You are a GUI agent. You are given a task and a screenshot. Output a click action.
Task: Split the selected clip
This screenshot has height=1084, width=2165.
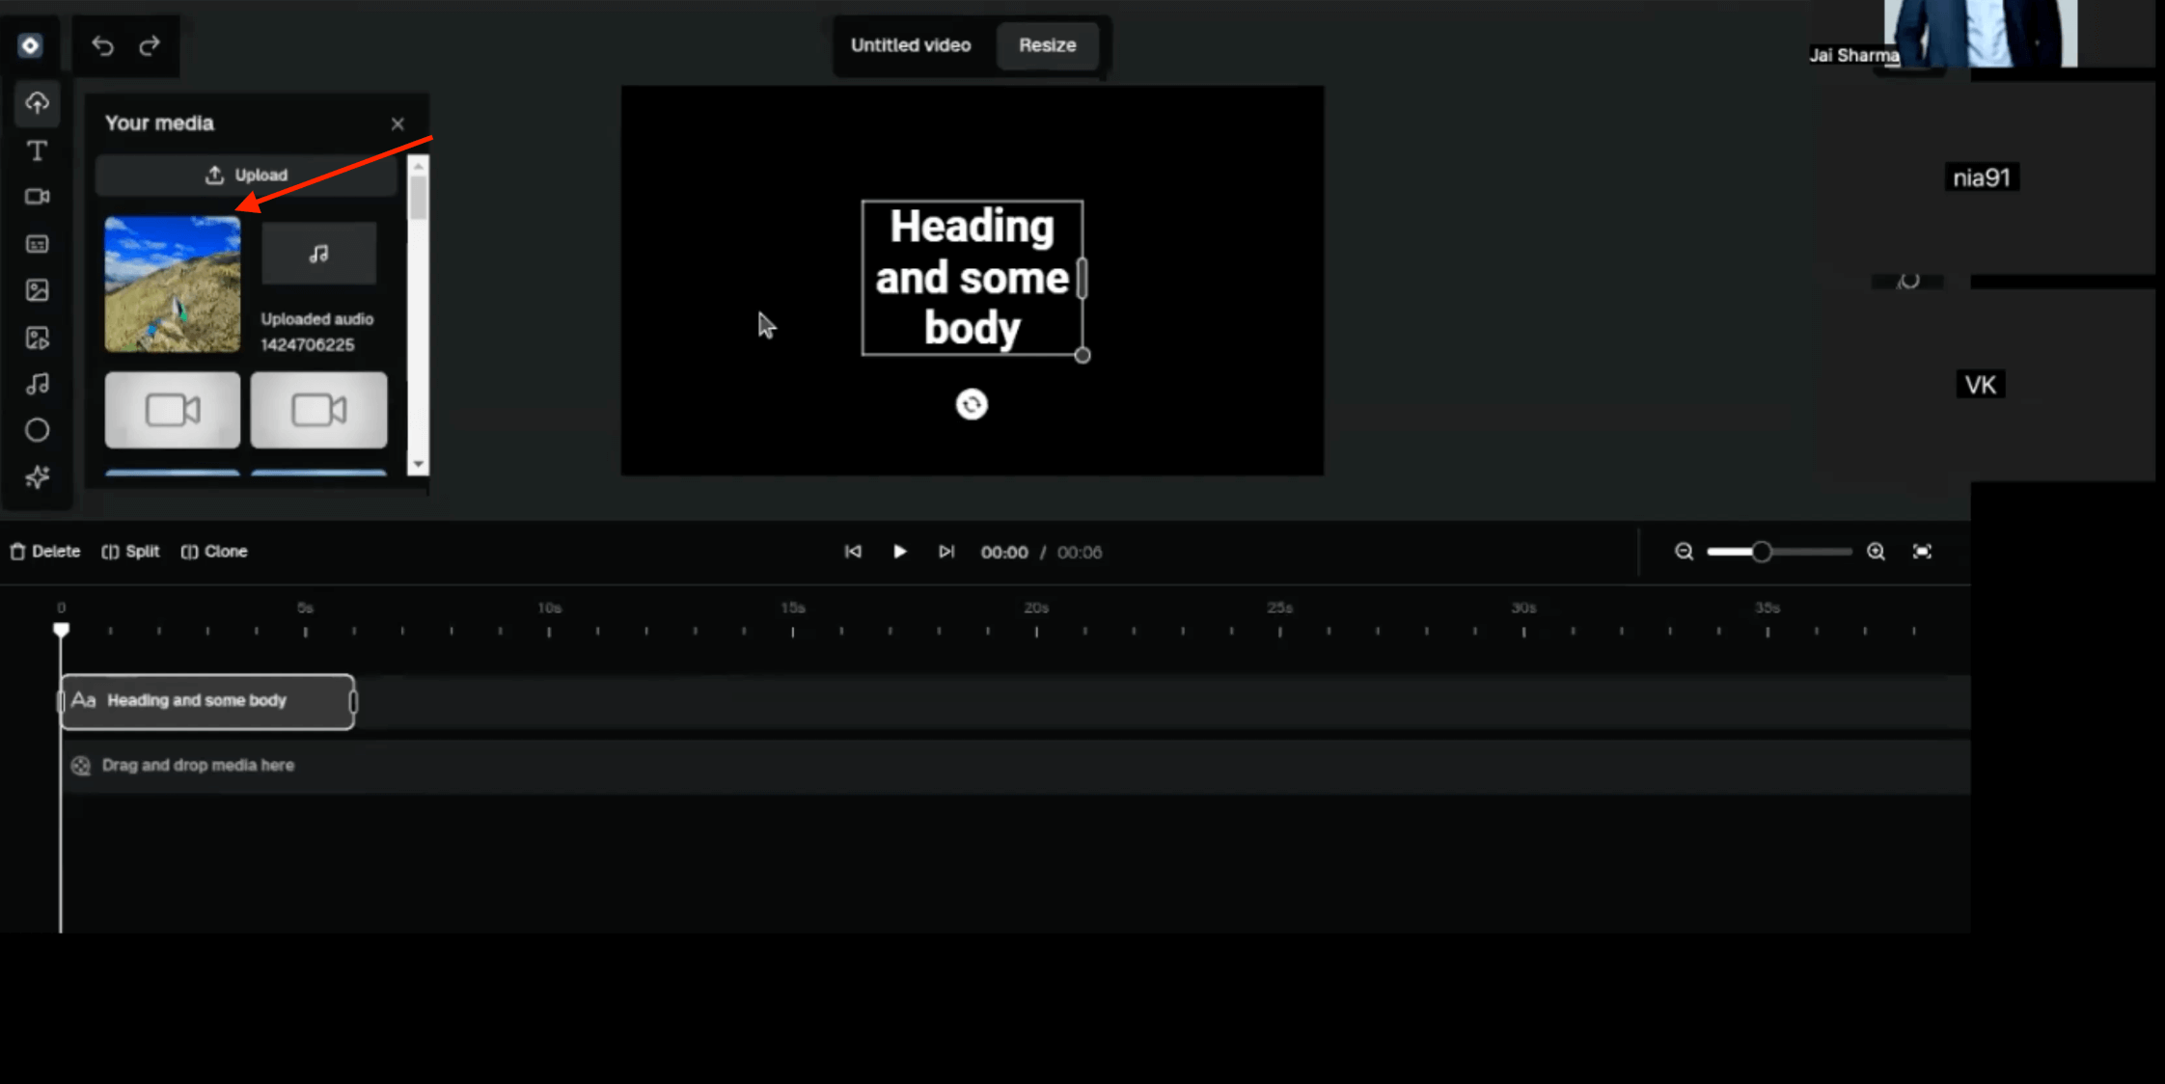pos(130,552)
